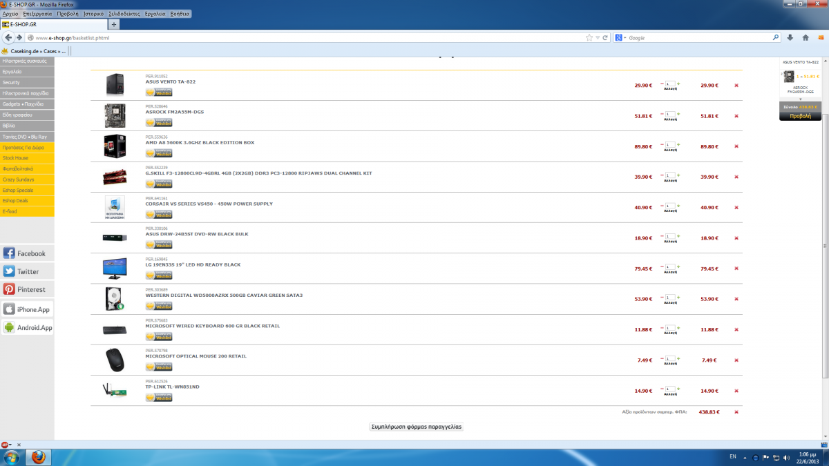Expand mini-cart list down arrow
The image size is (829, 466).
point(801,99)
